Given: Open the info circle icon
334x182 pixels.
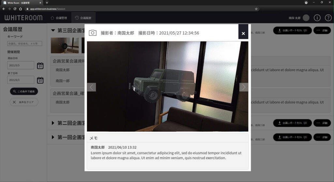Looking at the screenshot, I should pyautogui.click(x=317, y=18).
